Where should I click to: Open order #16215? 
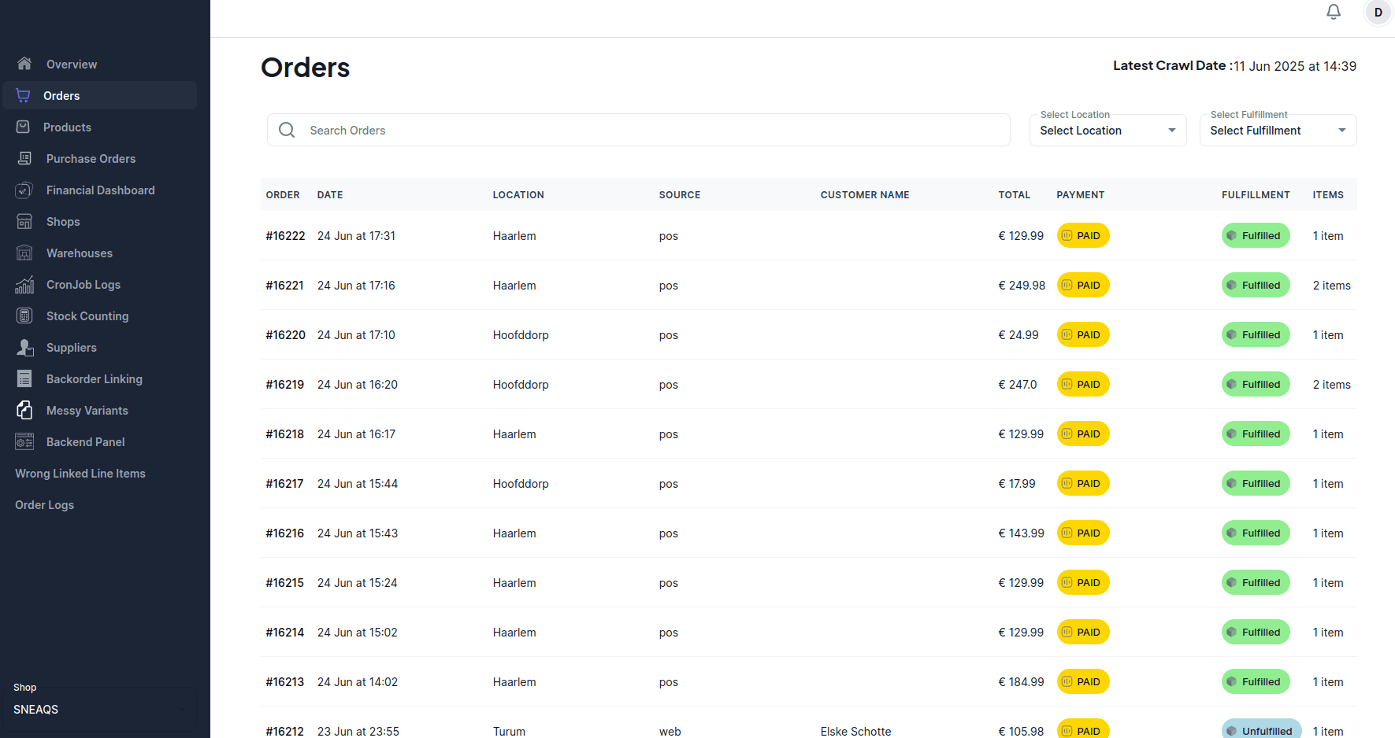click(x=284, y=583)
